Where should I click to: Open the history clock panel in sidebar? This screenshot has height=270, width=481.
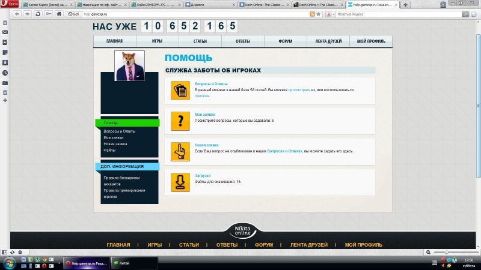pyautogui.click(x=5, y=73)
